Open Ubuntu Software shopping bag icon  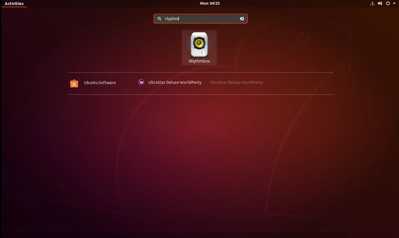[74, 83]
